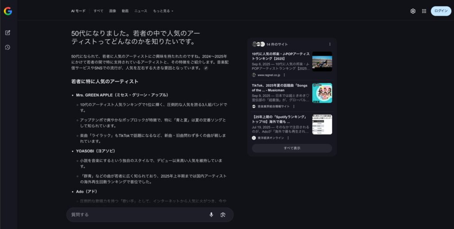454x229 pixels.
Task: Select the 動画 tab
Action: [125, 11]
